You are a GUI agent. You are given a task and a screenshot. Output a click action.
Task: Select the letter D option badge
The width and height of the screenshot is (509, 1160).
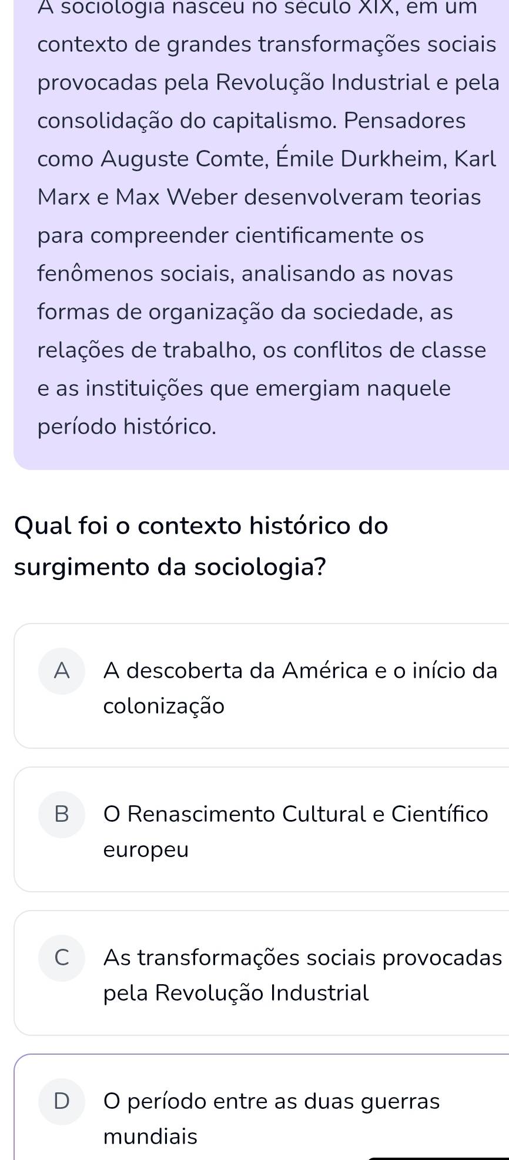pyautogui.click(x=62, y=1102)
